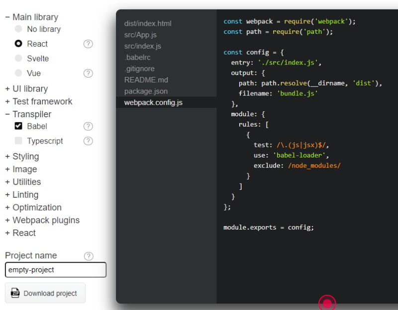The width and height of the screenshot is (398, 310).
Task: Click the help icon next to Vue
Action: (88, 73)
